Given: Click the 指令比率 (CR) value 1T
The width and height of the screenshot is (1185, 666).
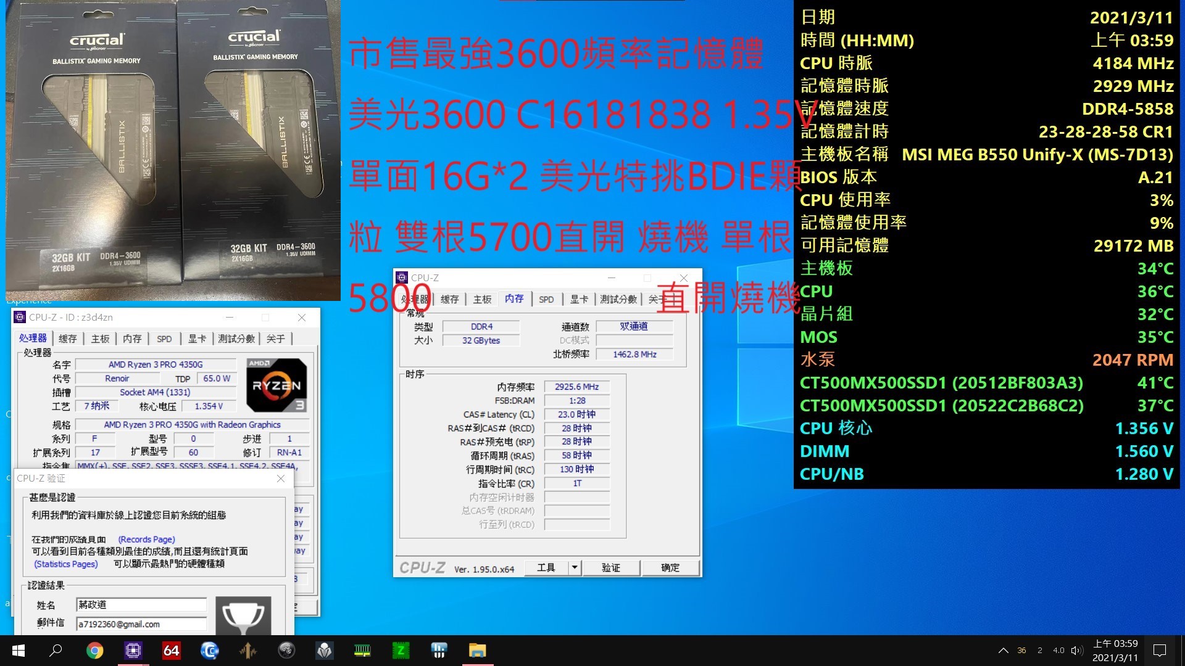Looking at the screenshot, I should tap(576, 483).
